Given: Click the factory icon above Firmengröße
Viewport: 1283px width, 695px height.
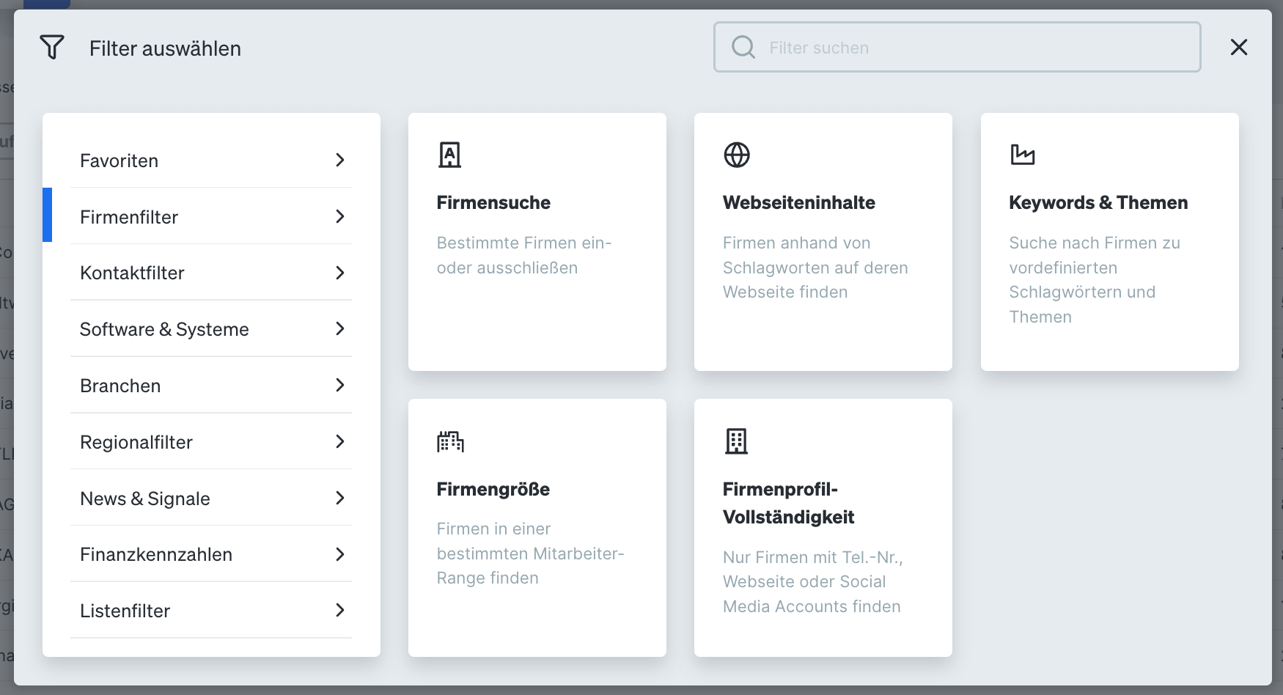Looking at the screenshot, I should 449,441.
